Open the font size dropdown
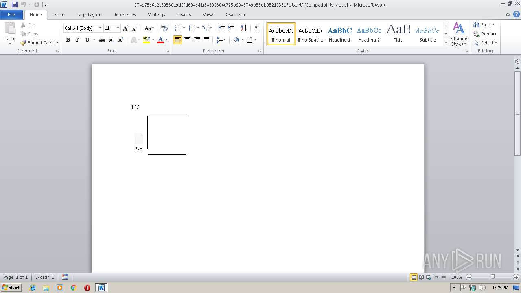 point(118,28)
